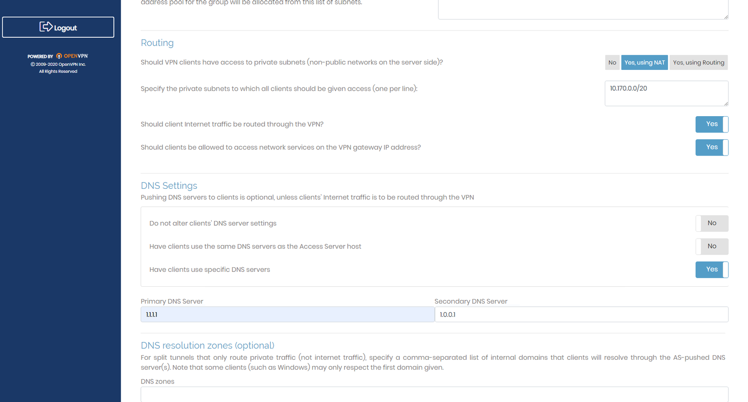Toggle Have clients use specific DNS servers
The width and height of the screenshot is (748, 402).
pyautogui.click(x=711, y=270)
